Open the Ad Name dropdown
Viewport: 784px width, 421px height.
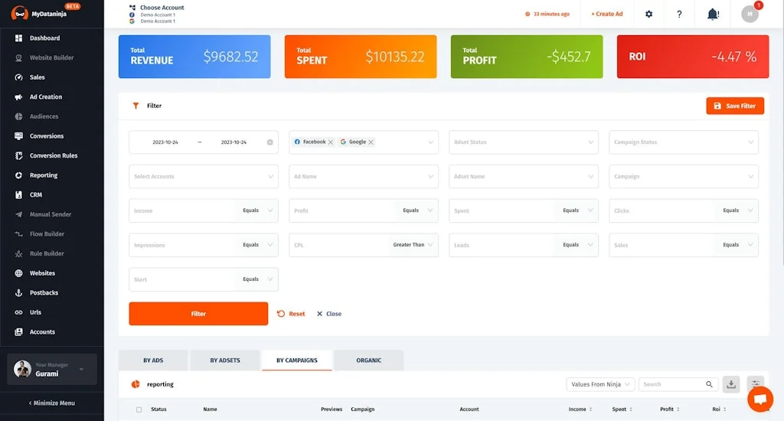pyautogui.click(x=364, y=177)
